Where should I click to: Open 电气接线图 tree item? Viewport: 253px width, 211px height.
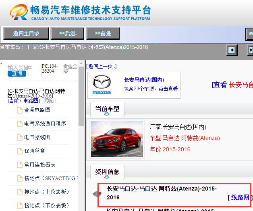coord(37,138)
